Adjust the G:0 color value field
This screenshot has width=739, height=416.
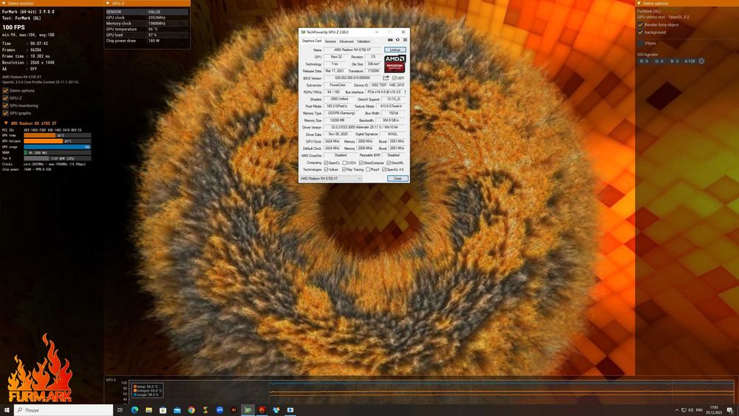point(659,61)
